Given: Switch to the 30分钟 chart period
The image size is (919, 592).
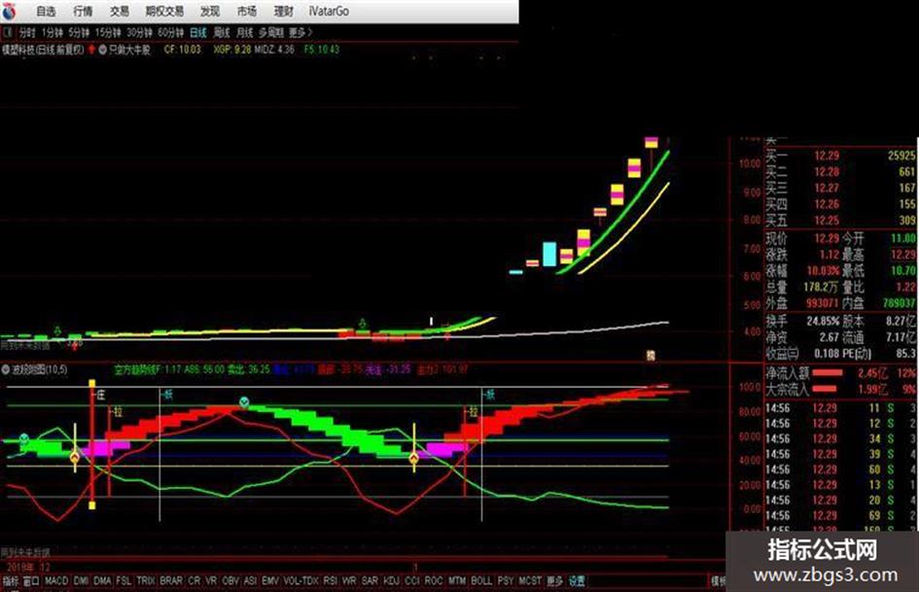Looking at the screenshot, I should pos(139,32).
